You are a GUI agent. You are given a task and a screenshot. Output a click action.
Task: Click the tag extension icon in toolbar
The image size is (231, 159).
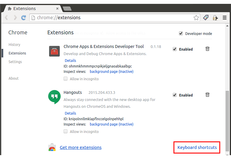[x=206, y=17]
